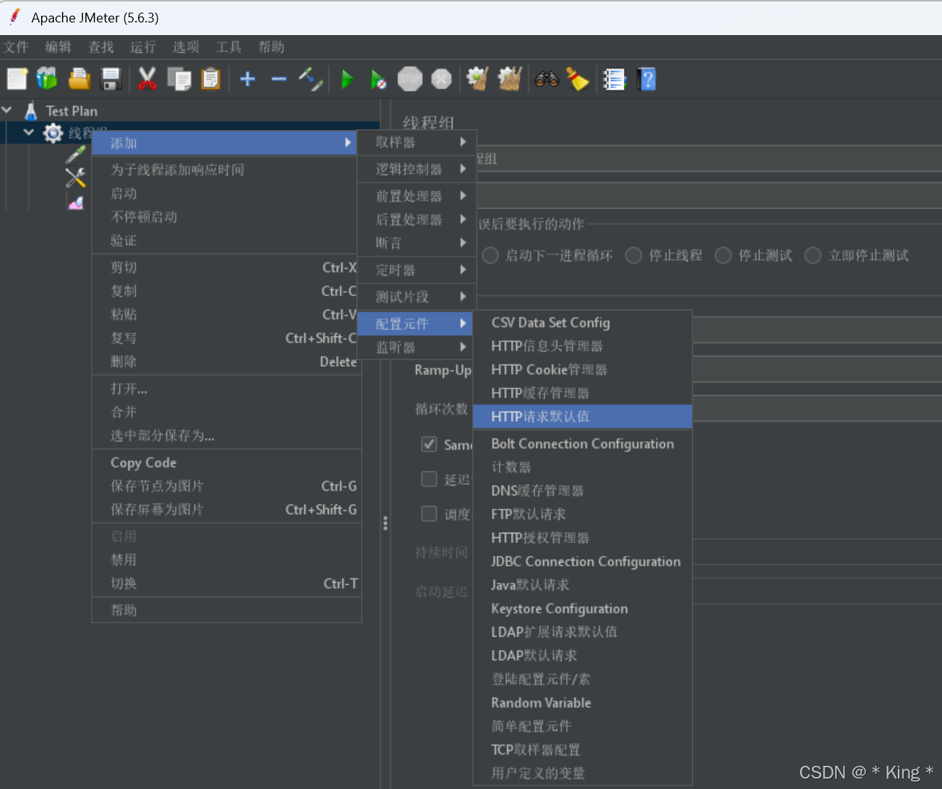Image resolution: width=942 pixels, height=789 pixels.
Task: Click the Reset search broom icon
Action: pyautogui.click(x=577, y=78)
